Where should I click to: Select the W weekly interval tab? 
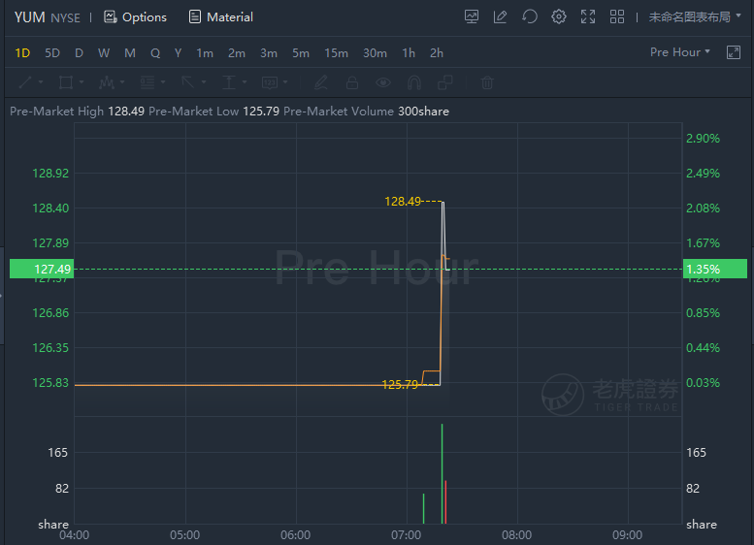[x=104, y=53]
